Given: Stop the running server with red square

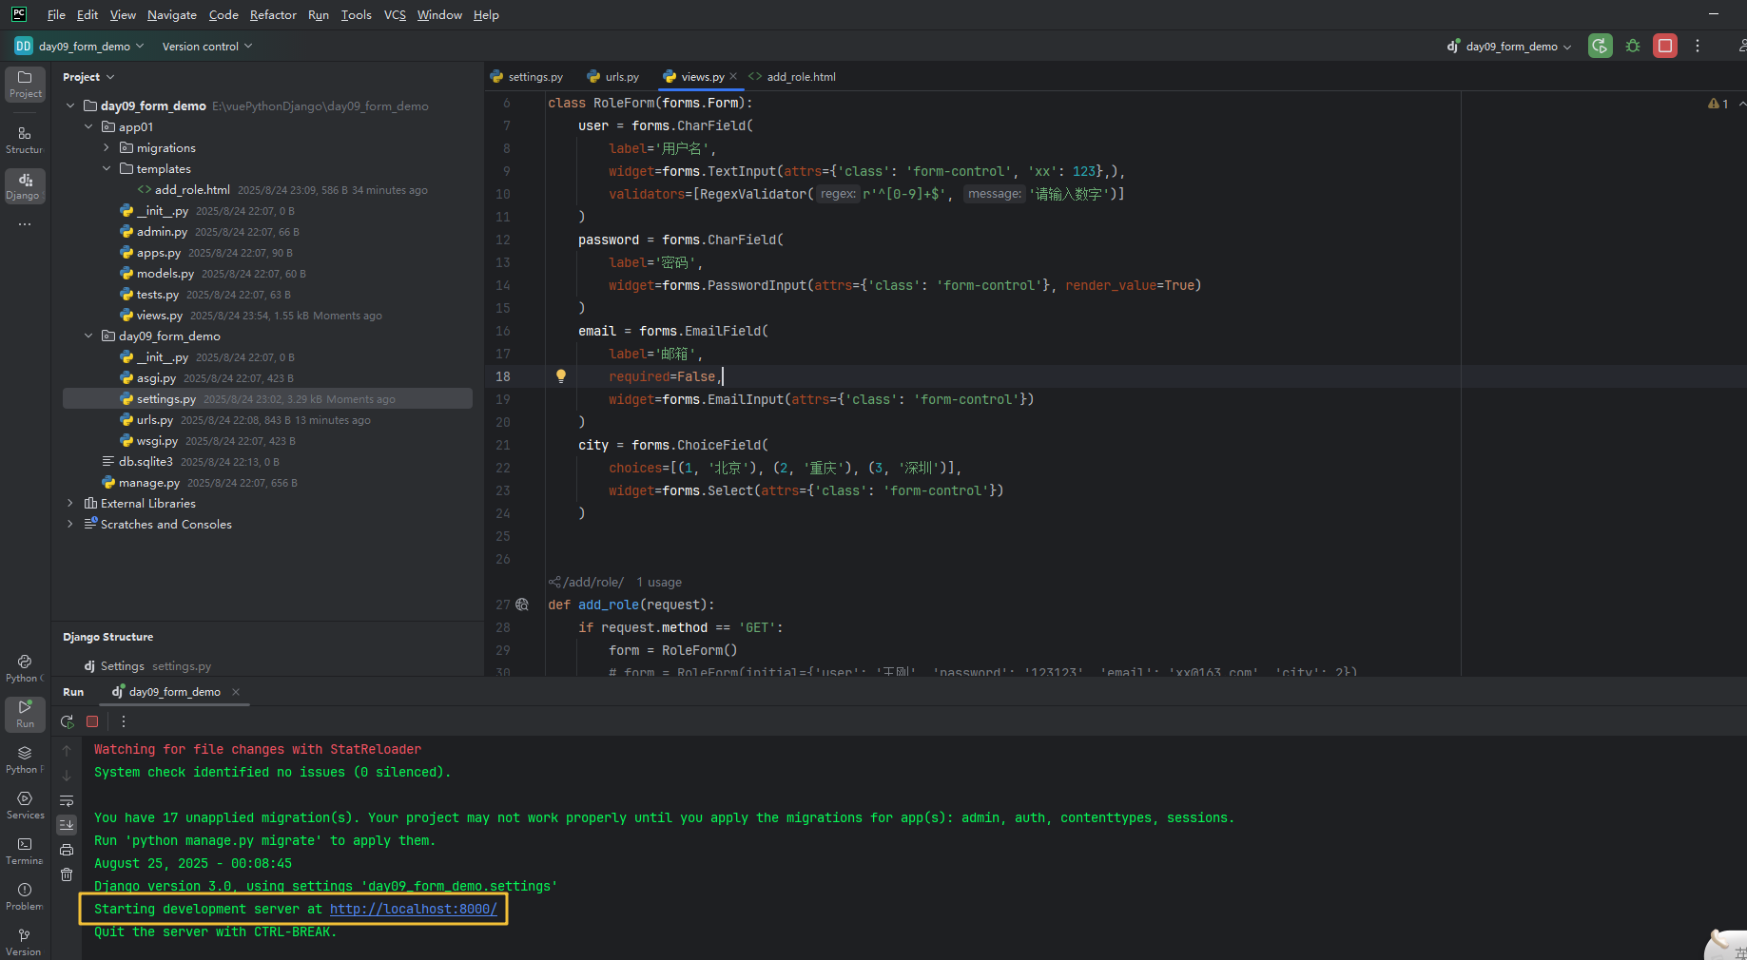Looking at the screenshot, I should tap(1665, 46).
